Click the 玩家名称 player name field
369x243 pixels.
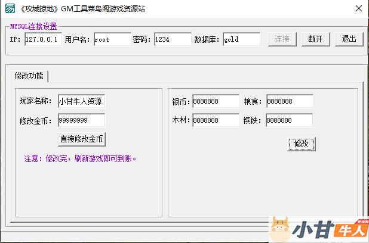pyautogui.click(x=81, y=101)
